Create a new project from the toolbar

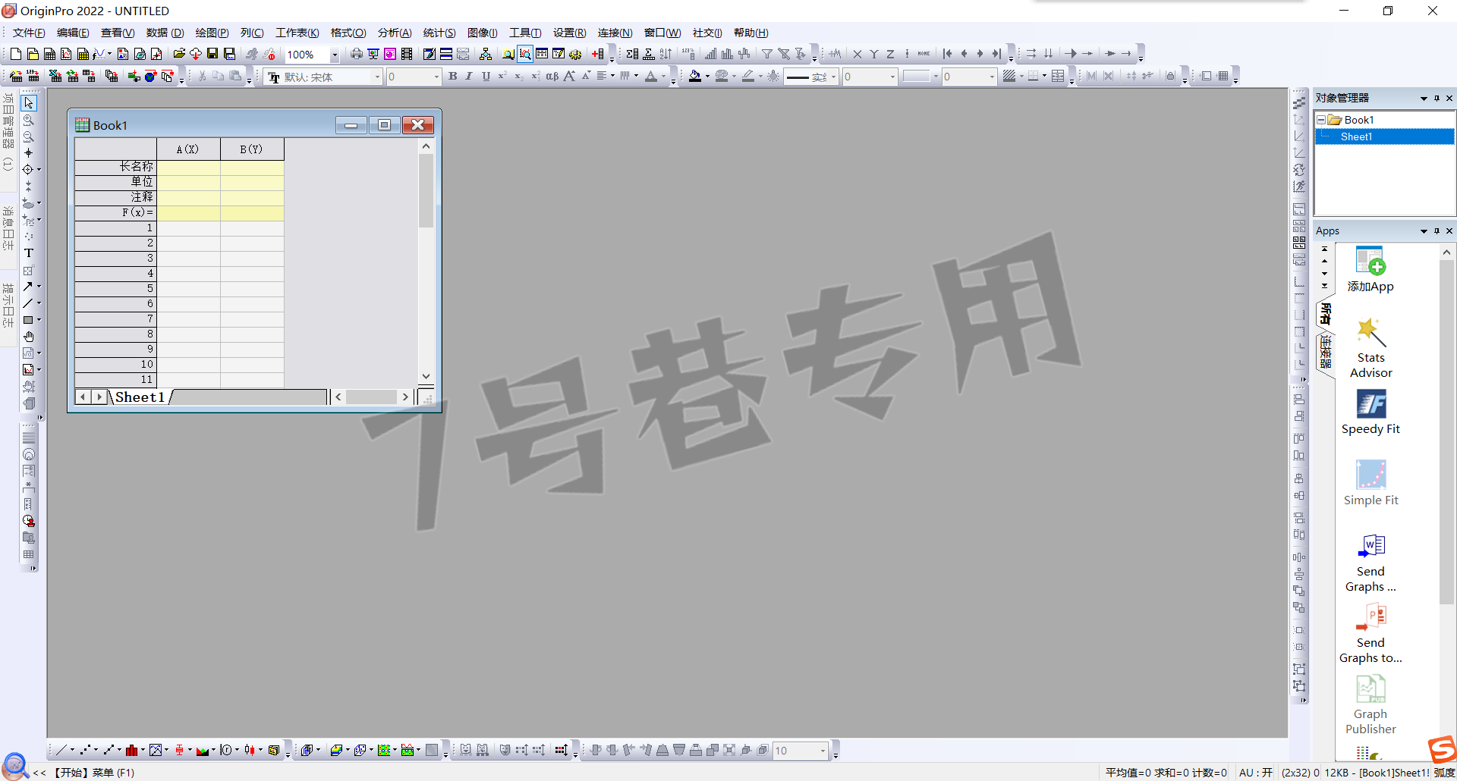tap(15, 54)
